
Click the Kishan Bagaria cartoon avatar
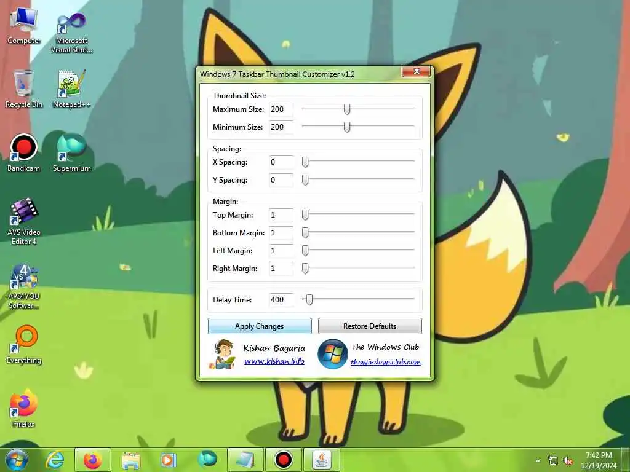pos(222,355)
